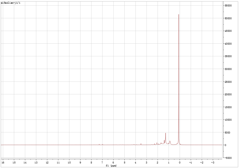The width and height of the screenshot is (239, 168).
Task: Click the 'f1 (ppm)' axis label
Action: tap(111, 166)
